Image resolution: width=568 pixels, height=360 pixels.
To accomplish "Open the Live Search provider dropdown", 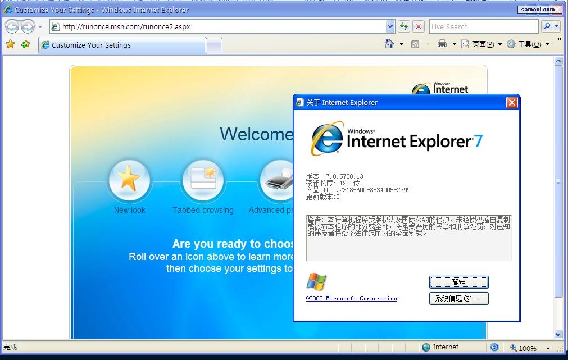I will [x=557, y=26].
